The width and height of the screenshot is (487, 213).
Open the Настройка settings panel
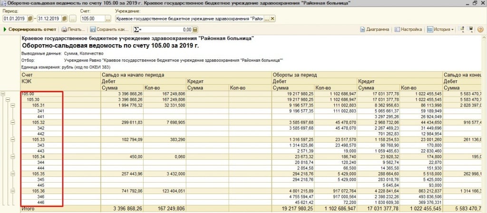pyautogui.click(x=409, y=29)
